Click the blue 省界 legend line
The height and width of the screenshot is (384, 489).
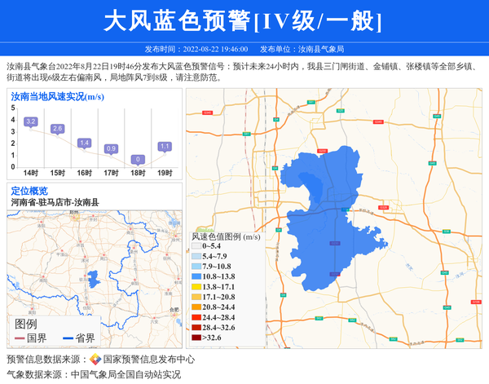point(68,338)
